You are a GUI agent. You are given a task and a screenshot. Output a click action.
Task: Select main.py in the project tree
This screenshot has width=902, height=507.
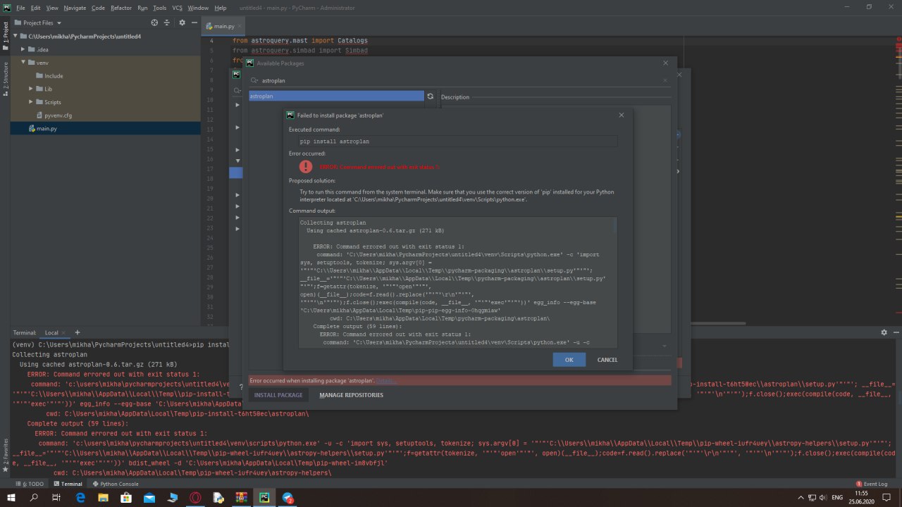tap(47, 129)
